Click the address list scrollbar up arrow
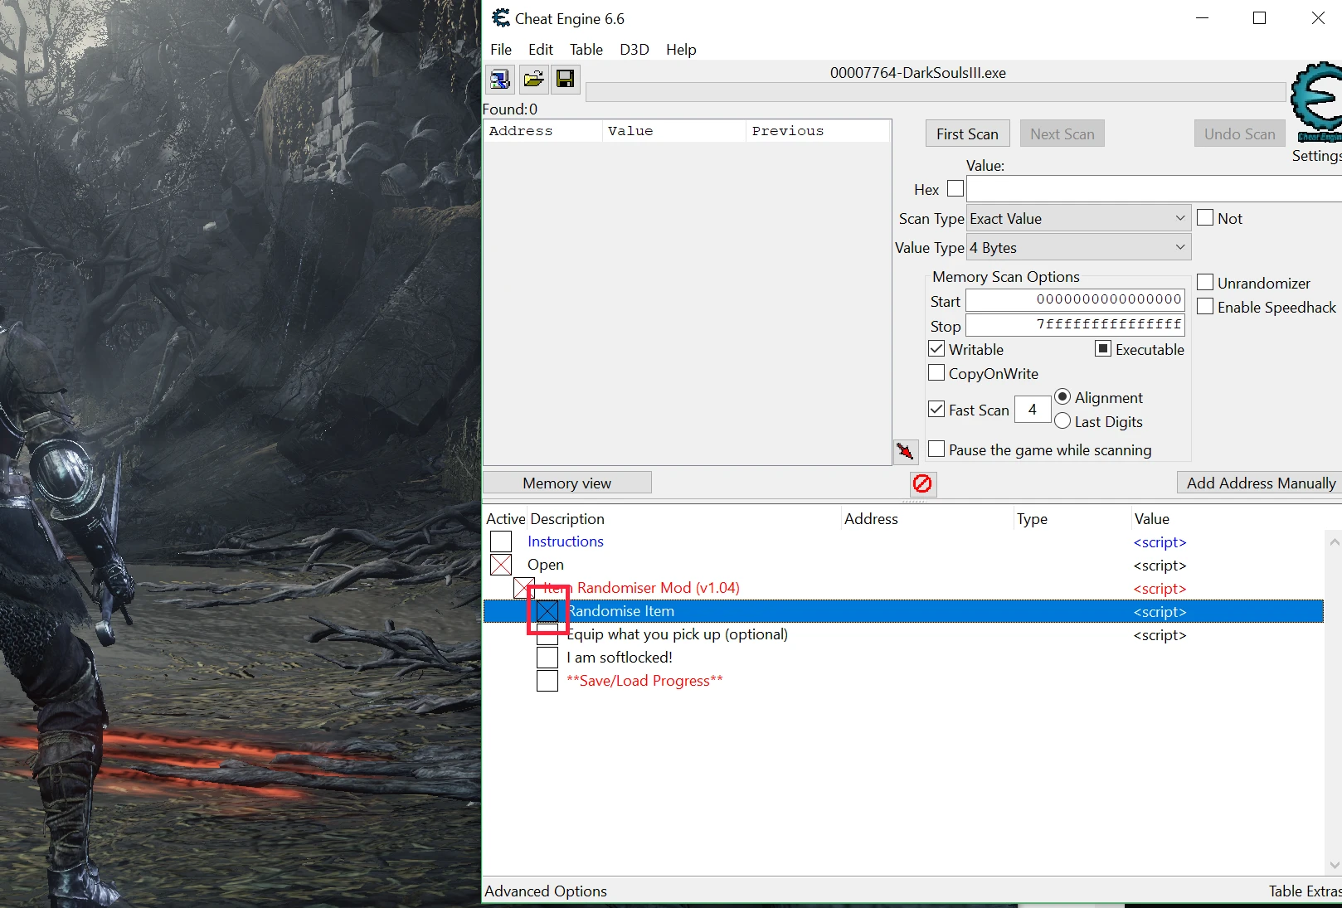 click(x=1334, y=541)
